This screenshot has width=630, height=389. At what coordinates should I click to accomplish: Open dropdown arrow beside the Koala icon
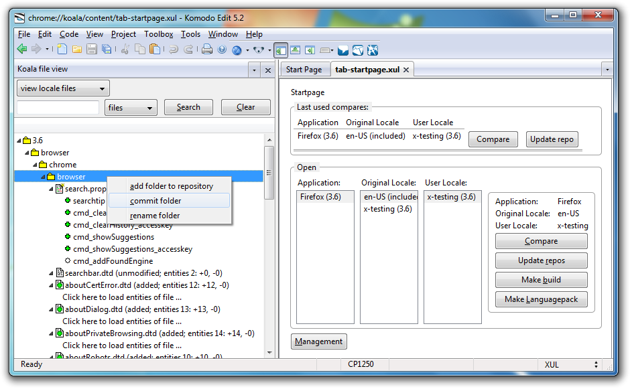pyautogui.click(x=269, y=50)
